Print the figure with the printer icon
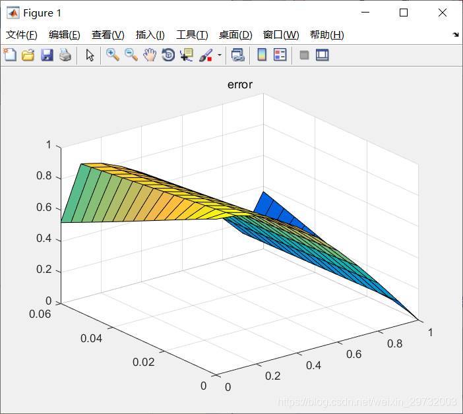The image size is (463, 414). 65,55
